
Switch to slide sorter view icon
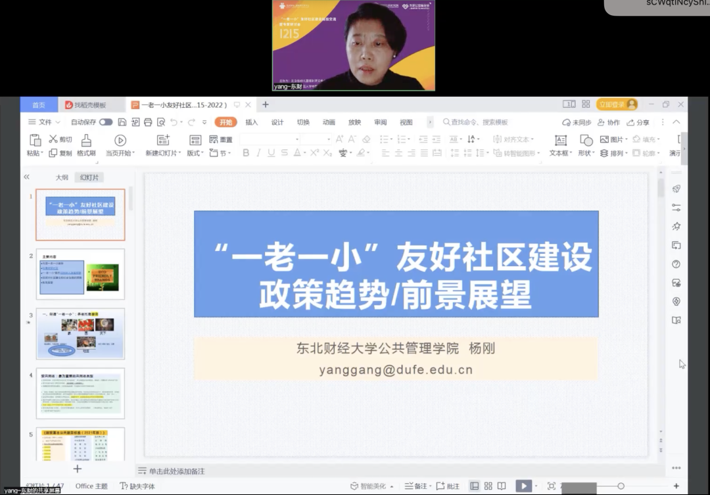[488, 486]
